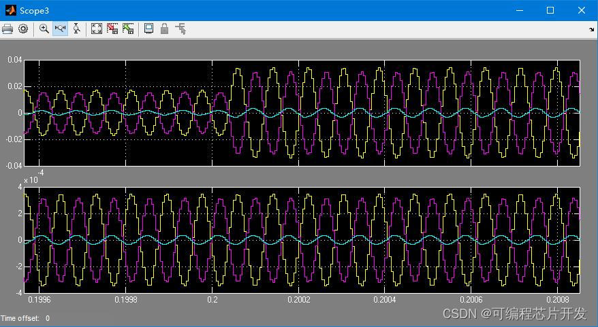Save current axes settings
This screenshot has width=598, height=327.
tap(112, 29)
